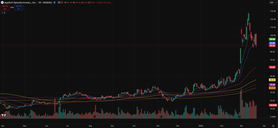
Task: Click the 2026 year marker on time axis
Action: tap(201, 126)
